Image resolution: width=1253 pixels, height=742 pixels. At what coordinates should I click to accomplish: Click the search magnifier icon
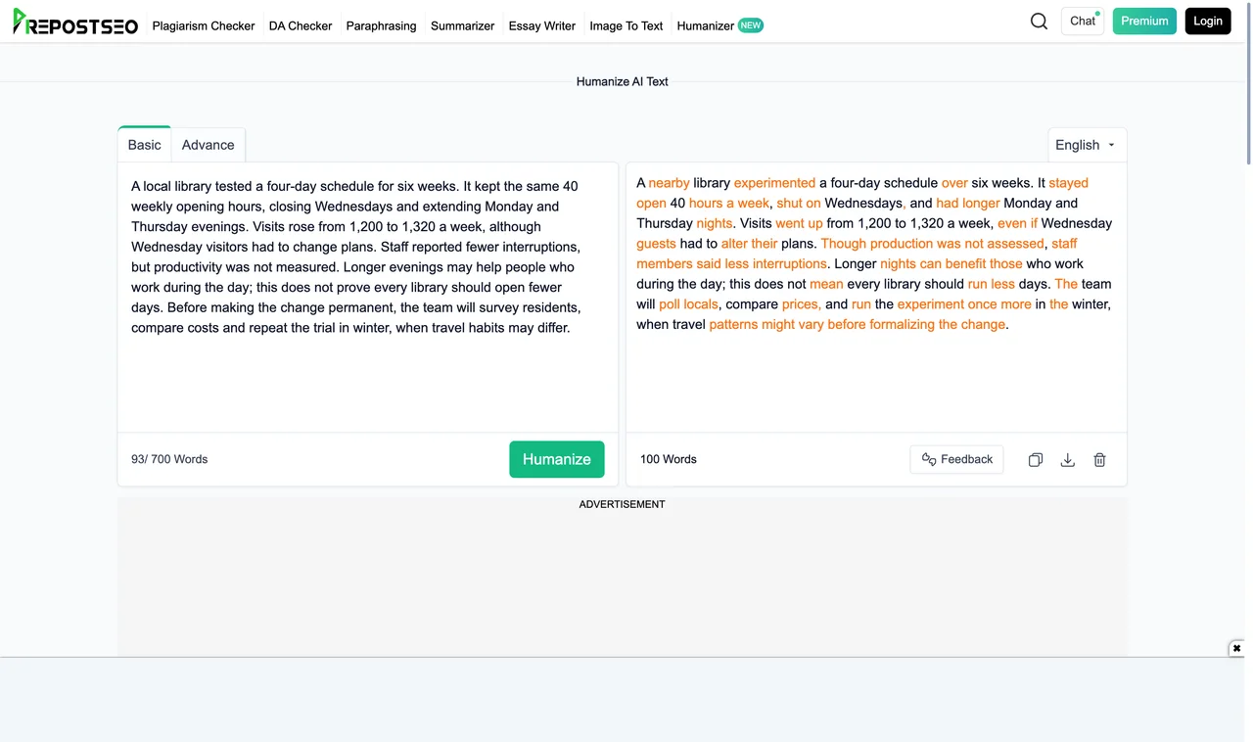[1039, 22]
